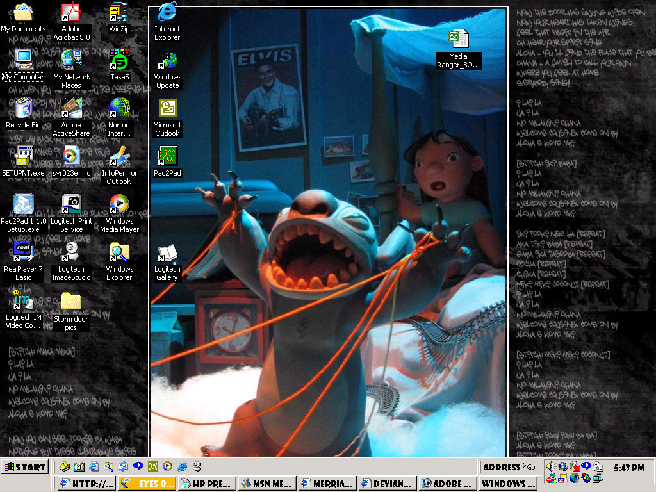Switch to the MSN ME... taskbar window
Screen dimensions: 656x492
coord(267,484)
